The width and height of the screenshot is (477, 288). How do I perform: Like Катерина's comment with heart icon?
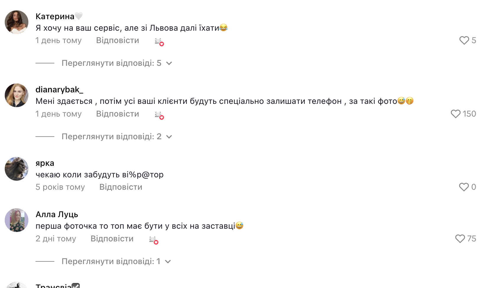point(464,40)
